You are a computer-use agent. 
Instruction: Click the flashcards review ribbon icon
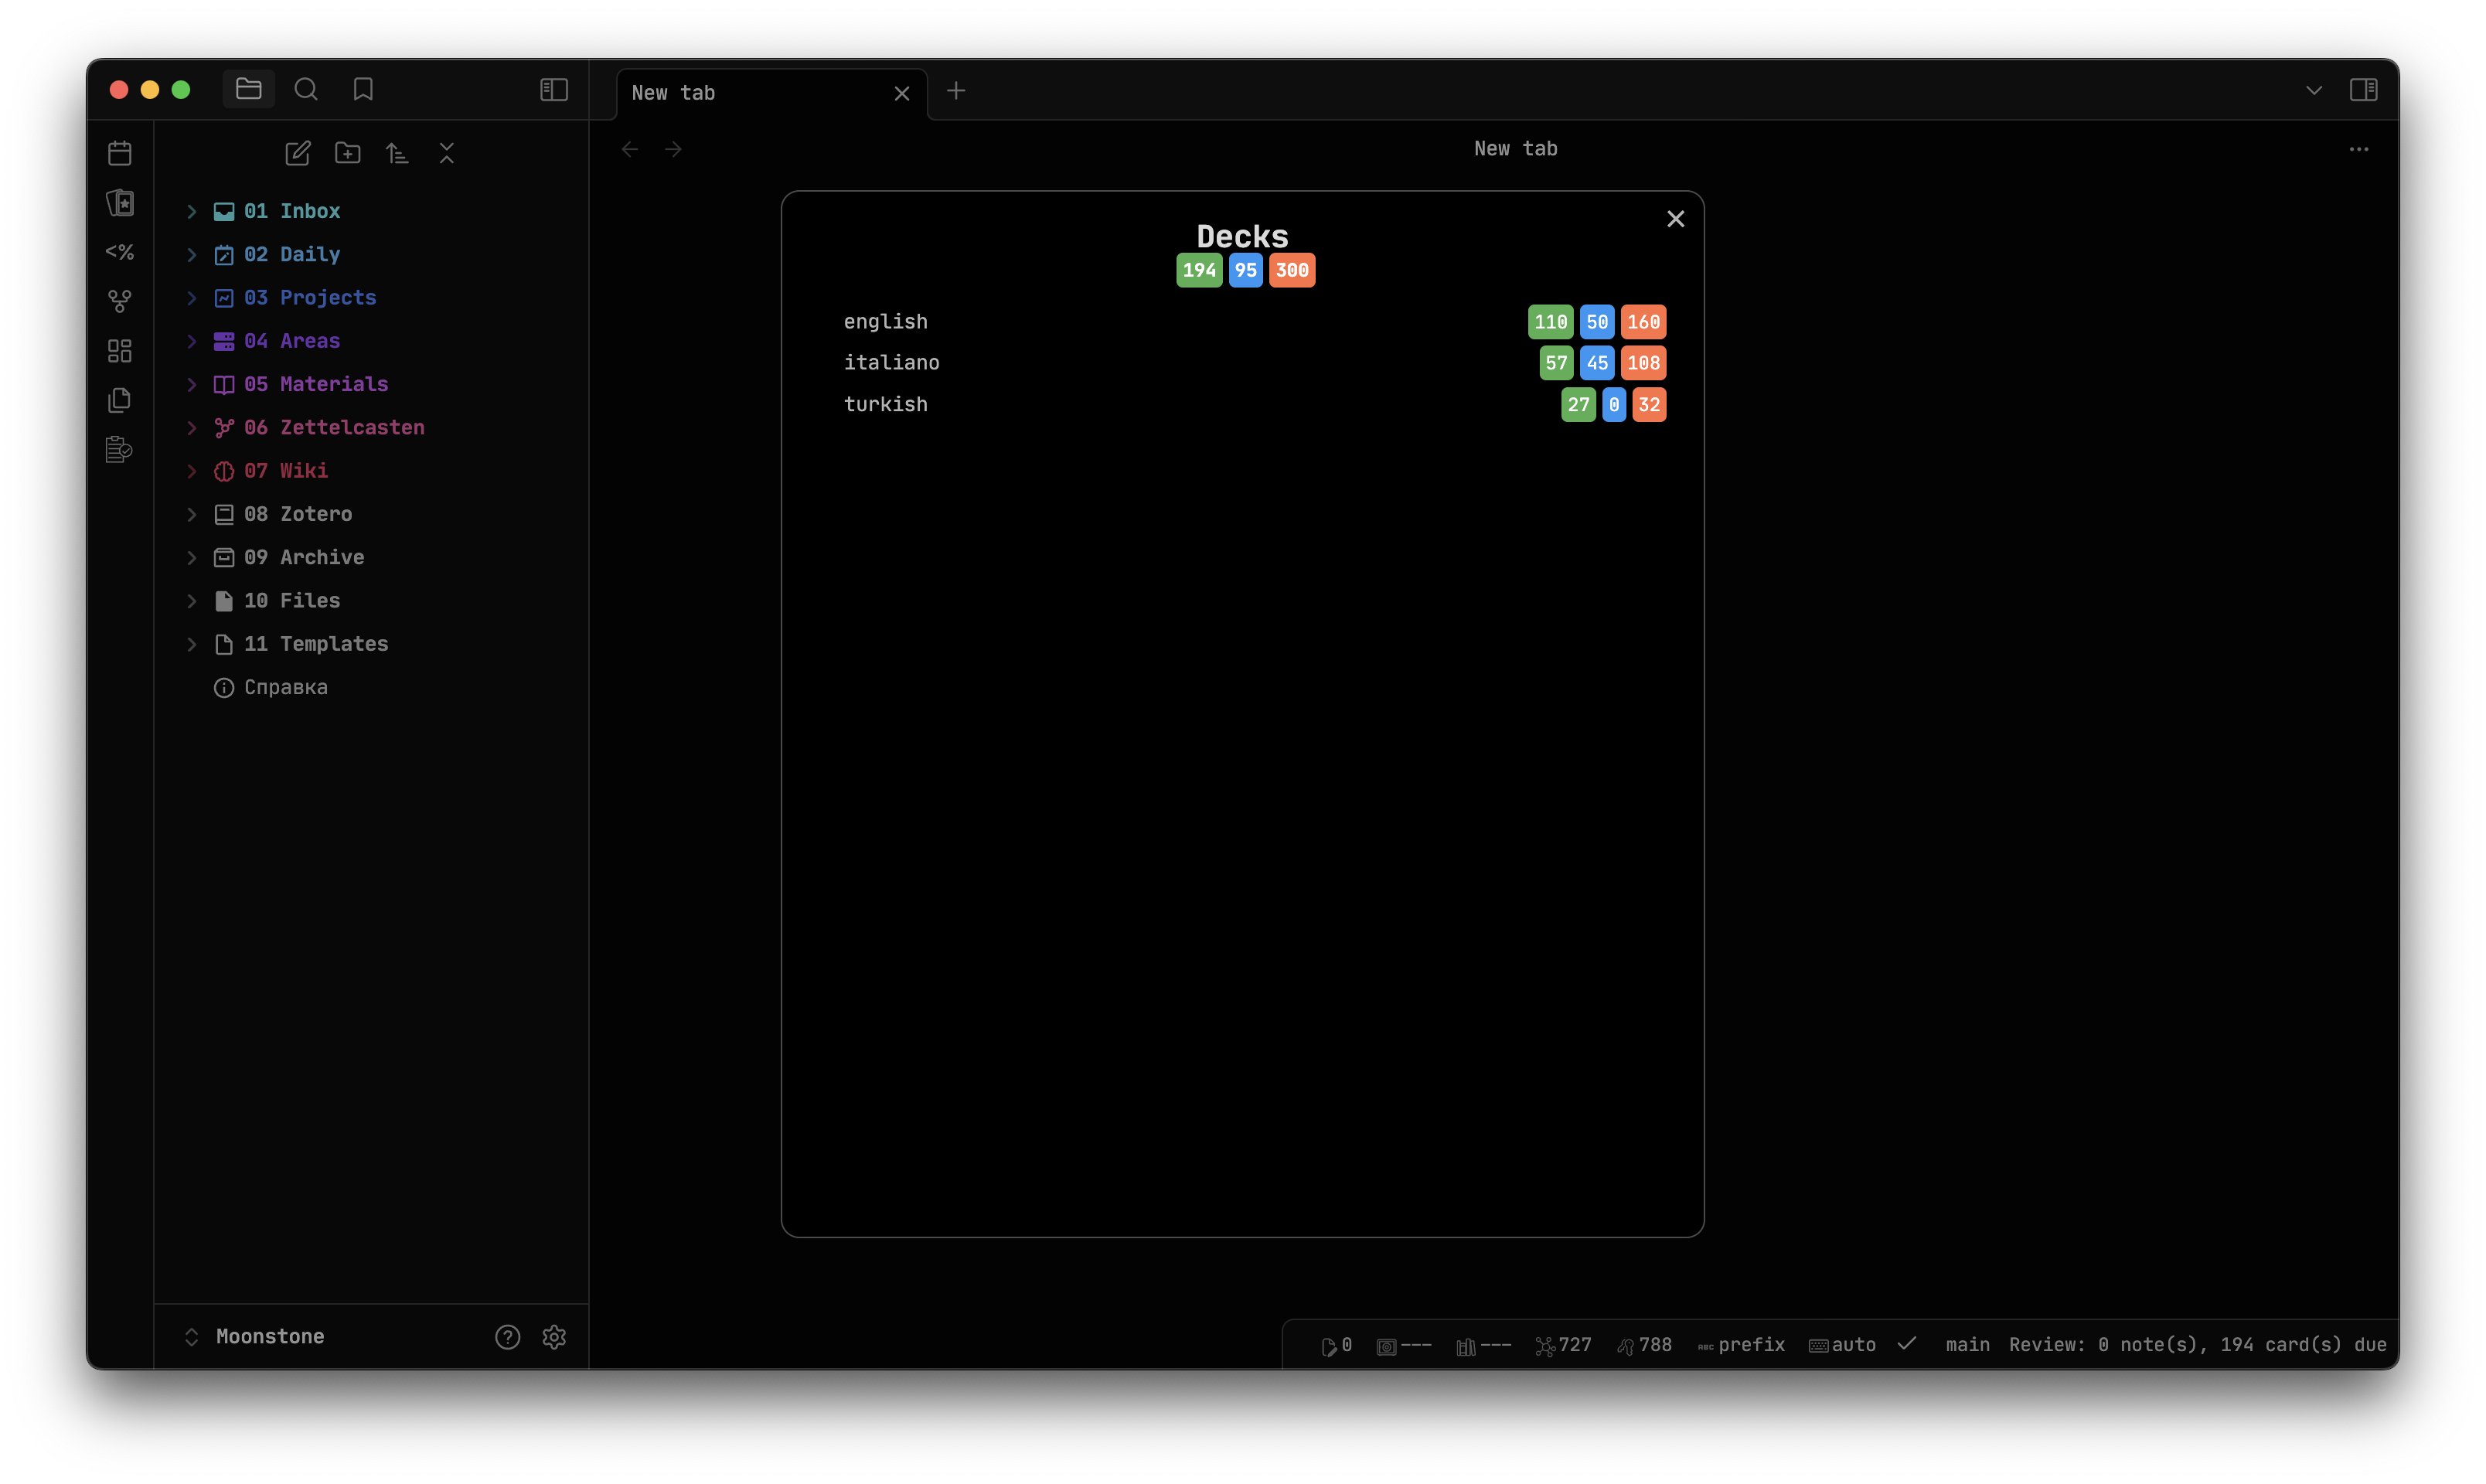click(x=120, y=203)
